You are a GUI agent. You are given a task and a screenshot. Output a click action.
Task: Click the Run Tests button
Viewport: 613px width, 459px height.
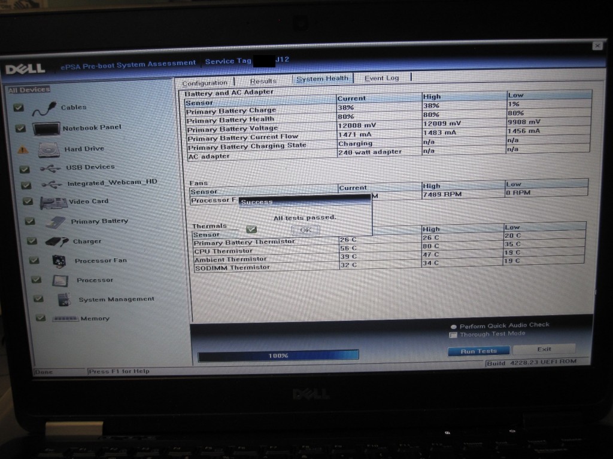tap(478, 351)
